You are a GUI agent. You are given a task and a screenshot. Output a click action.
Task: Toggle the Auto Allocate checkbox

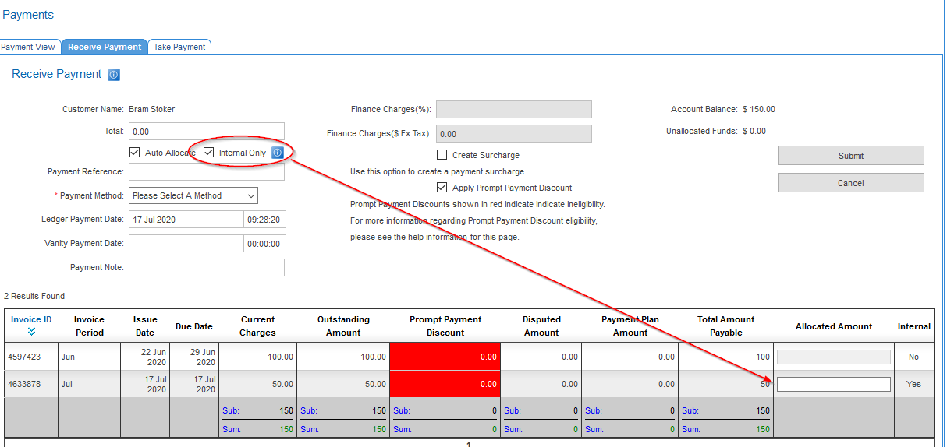[135, 153]
